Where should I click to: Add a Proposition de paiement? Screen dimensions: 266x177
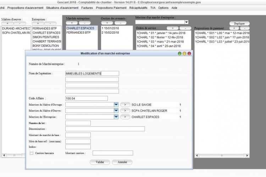pyautogui.click(x=234, y=28)
